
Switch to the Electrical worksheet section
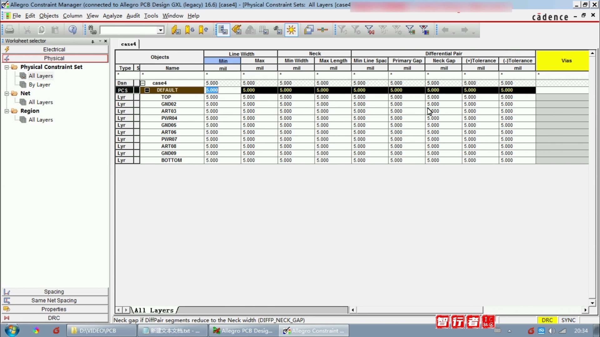[x=54, y=49]
